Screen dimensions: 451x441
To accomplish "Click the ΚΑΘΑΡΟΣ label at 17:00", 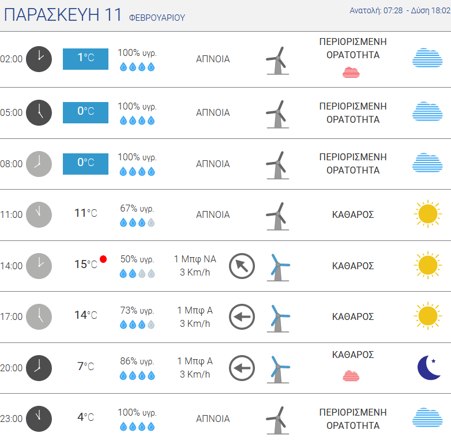I will click(x=353, y=316).
